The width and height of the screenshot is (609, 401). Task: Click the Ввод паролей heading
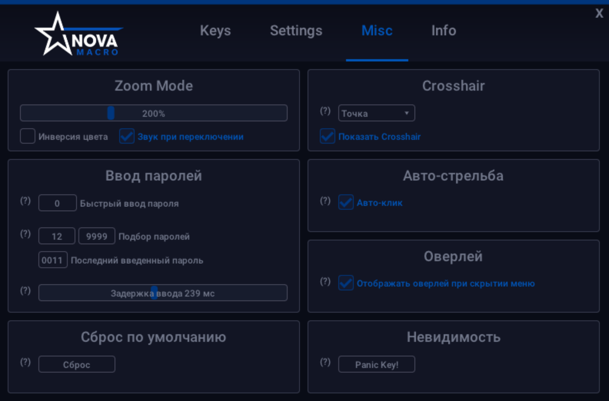[x=153, y=176]
